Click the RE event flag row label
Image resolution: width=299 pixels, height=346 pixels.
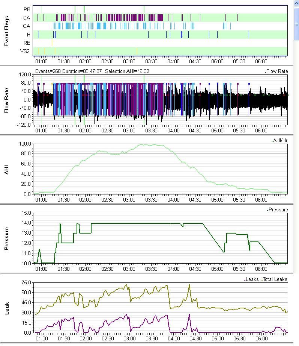(26, 43)
